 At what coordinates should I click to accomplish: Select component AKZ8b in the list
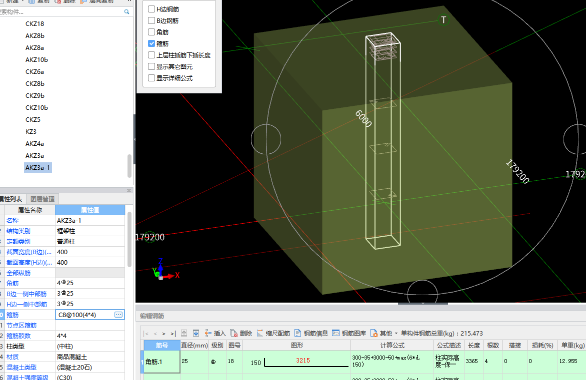[x=35, y=36]
